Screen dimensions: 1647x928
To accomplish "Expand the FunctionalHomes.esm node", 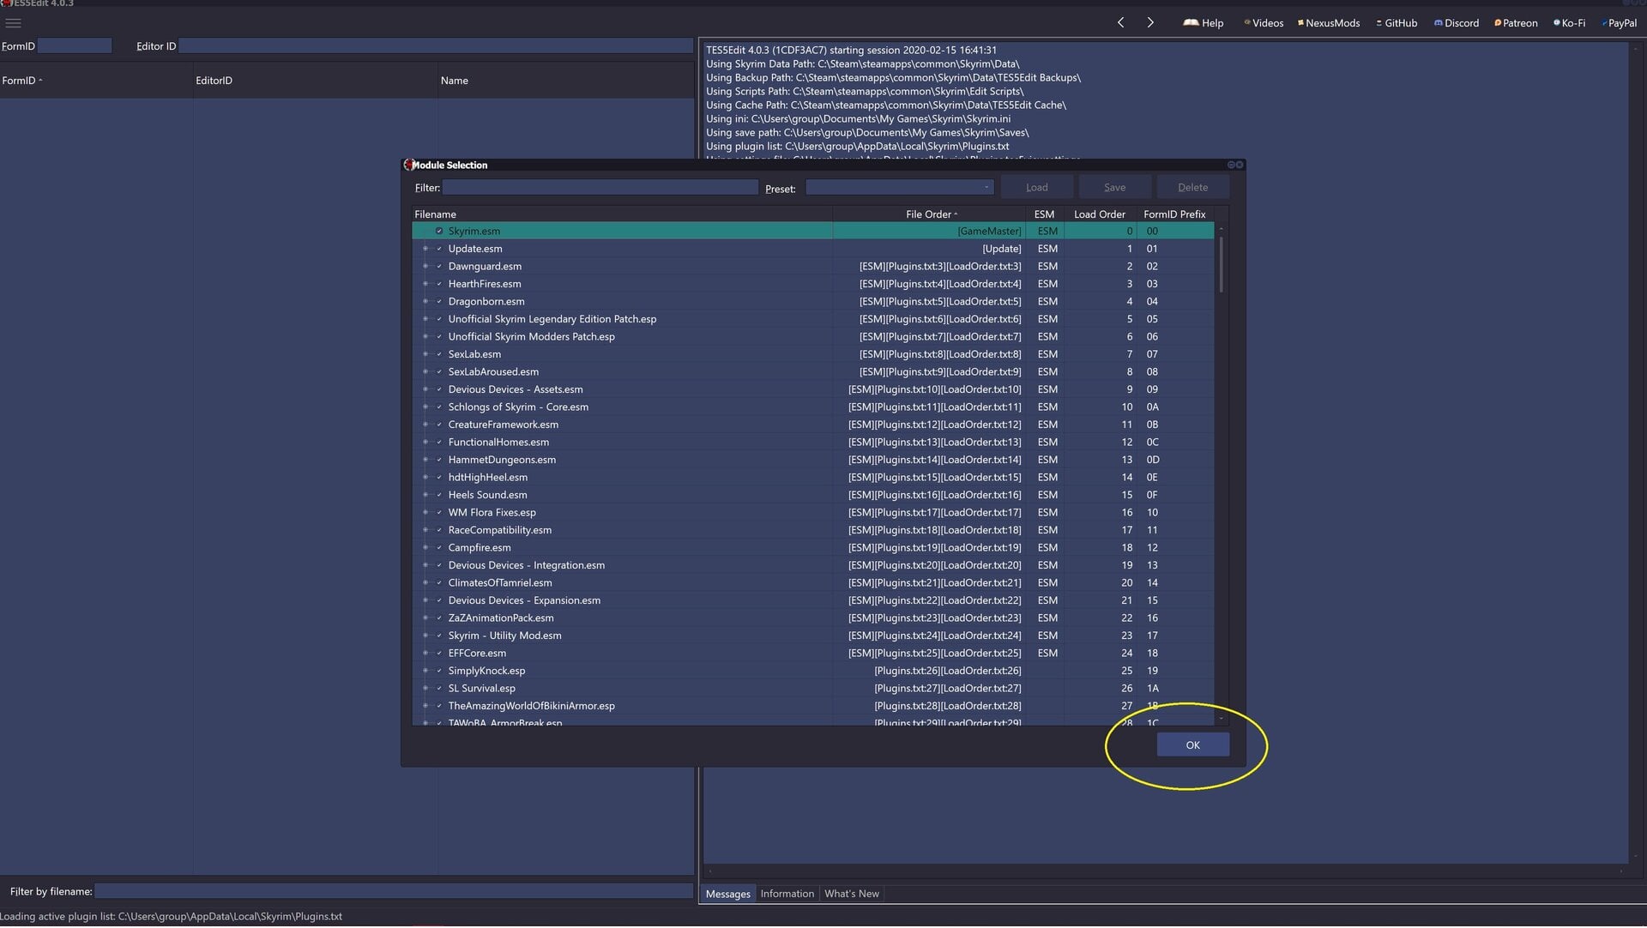I will coord(425,443).
